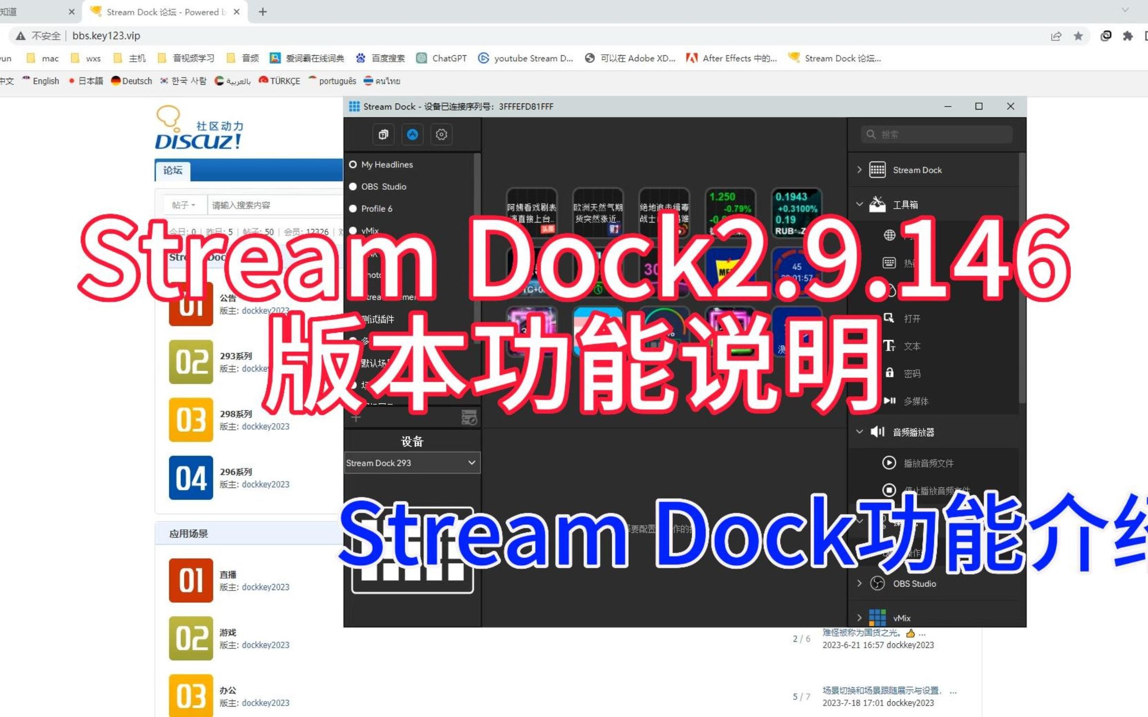The image size is (1148, 717).
Task: Select the keyboard hotkey action icon
Action: (889, 263)
